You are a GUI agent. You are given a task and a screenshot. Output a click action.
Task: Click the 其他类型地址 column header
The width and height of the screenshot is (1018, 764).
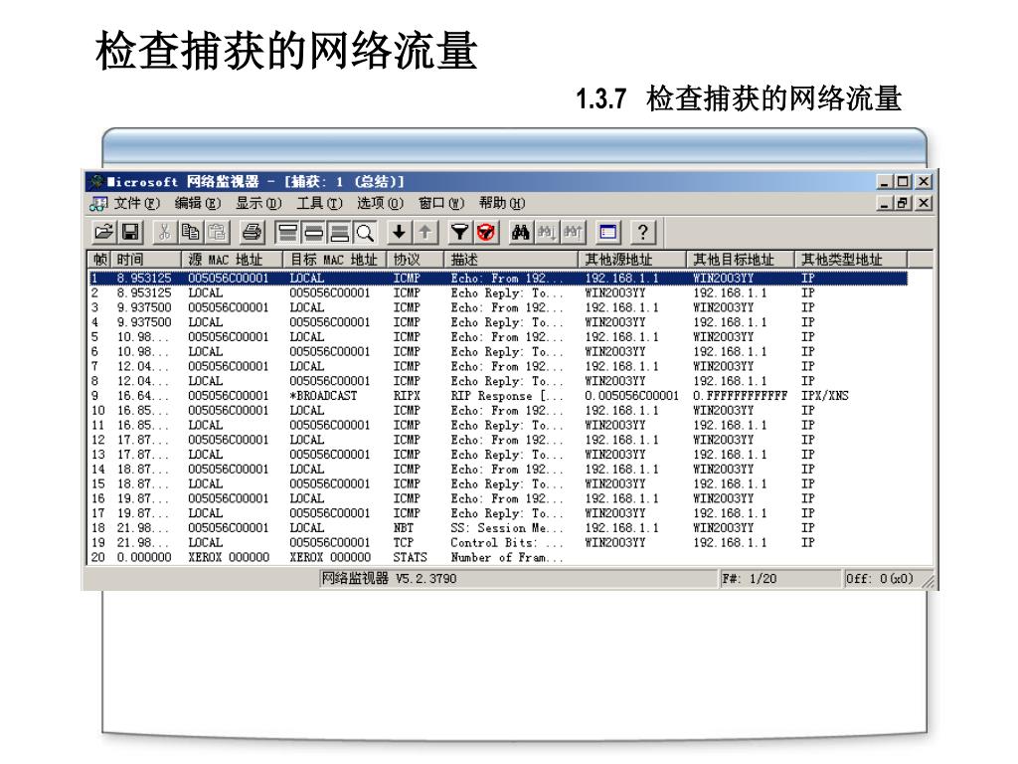[851, 260]
